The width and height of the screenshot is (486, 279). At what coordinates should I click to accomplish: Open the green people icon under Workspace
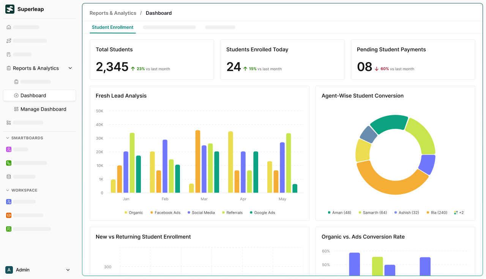pyautogui.click(x=9, y=229)
